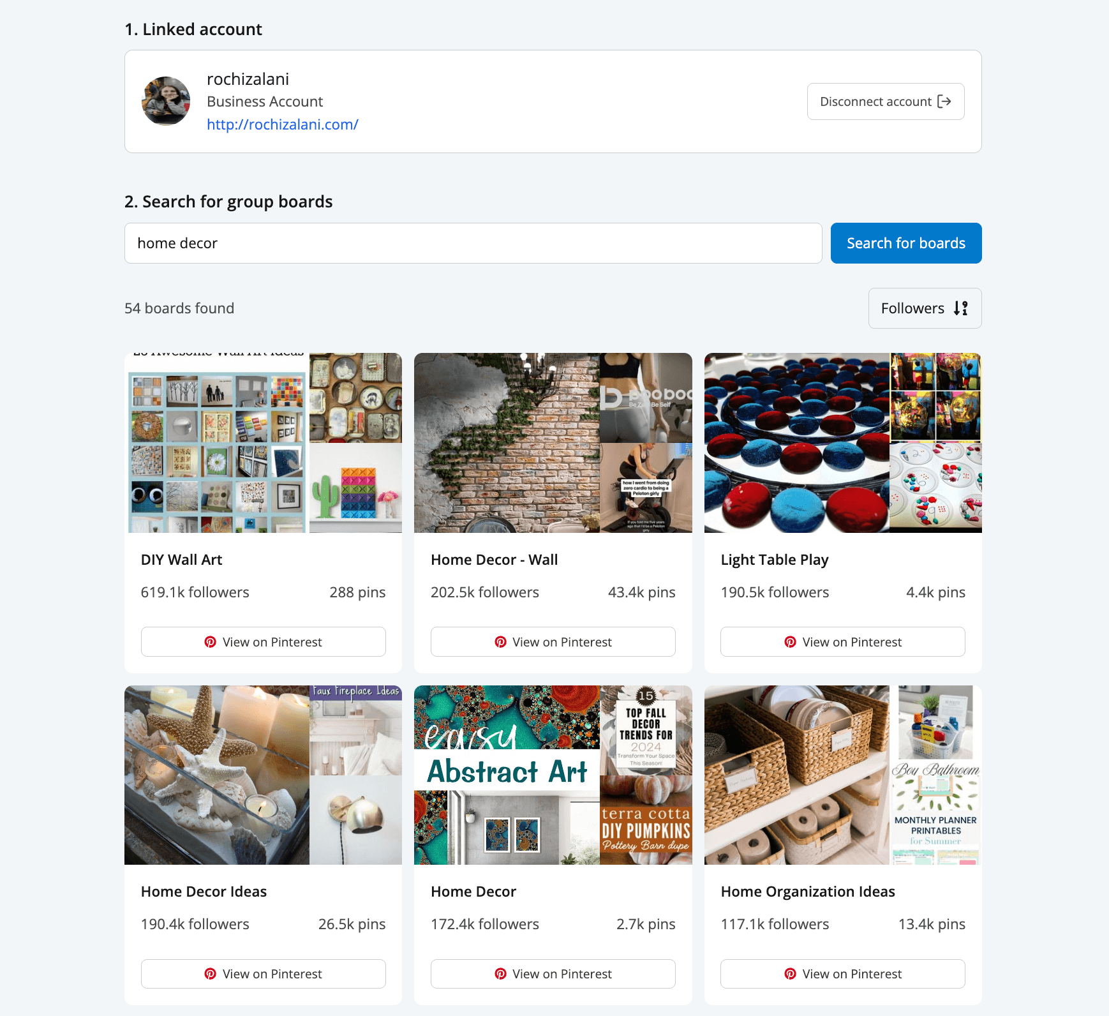Viewport: 1109px width, 1016px height.
Task: Click the Home Decor - Wall brick cover image
Action: point(506,444)
